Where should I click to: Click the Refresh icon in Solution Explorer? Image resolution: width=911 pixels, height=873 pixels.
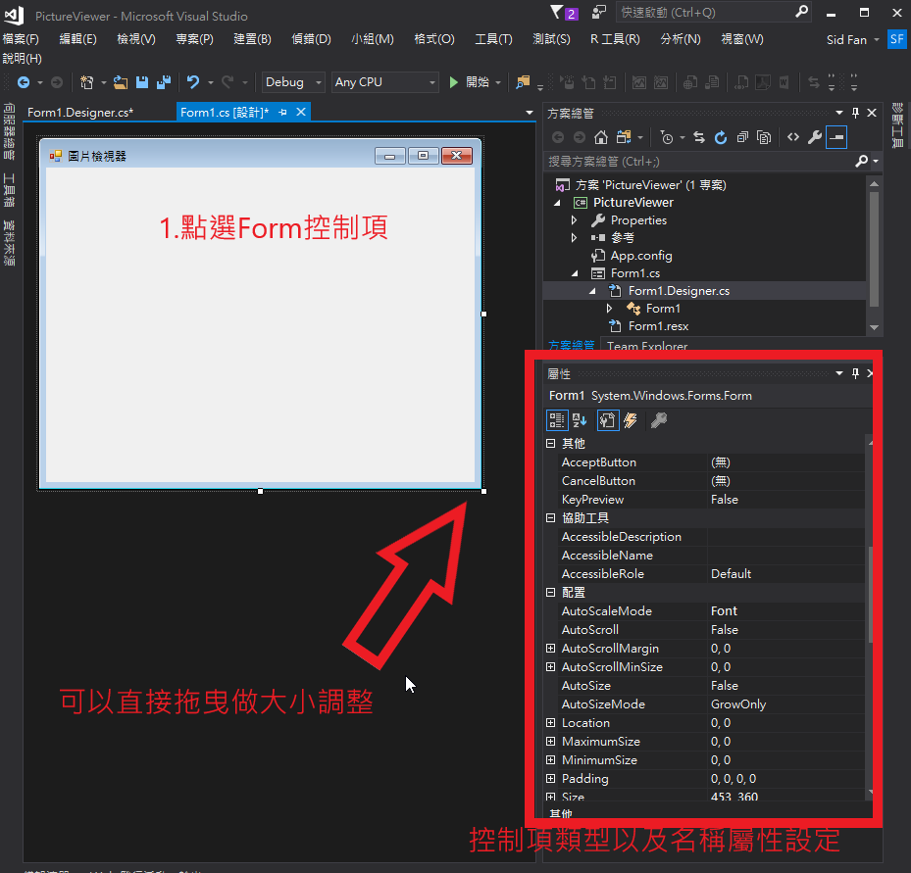pos(721,137)
